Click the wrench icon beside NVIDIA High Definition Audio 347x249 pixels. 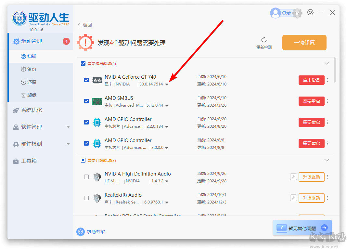point(293,177)
